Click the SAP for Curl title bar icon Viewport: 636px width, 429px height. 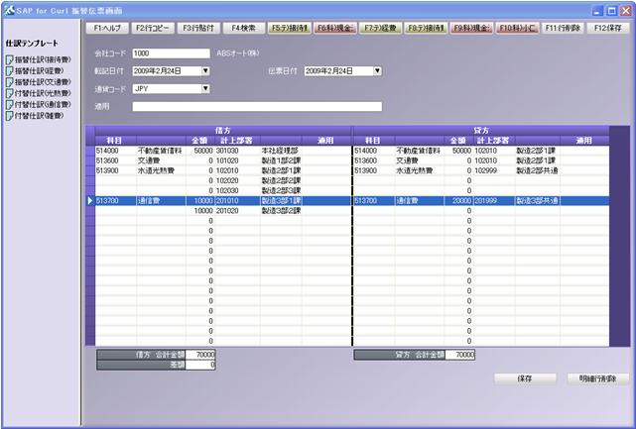coord(9,8)
